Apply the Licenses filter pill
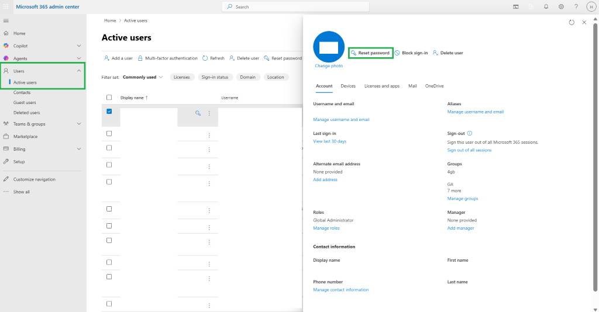Screen dimensions: 599x312 [x=182, y=77]
